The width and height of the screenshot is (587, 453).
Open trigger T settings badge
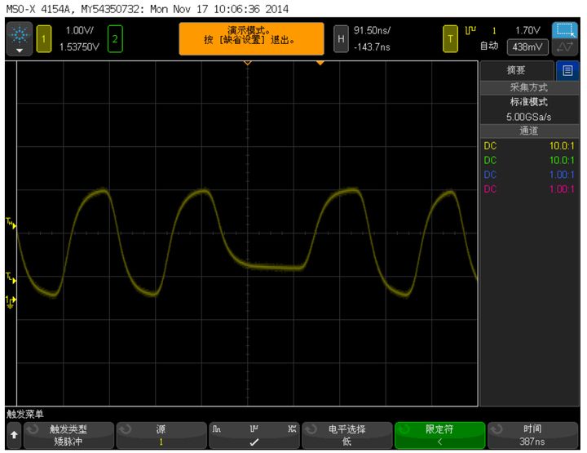[450, 39]
